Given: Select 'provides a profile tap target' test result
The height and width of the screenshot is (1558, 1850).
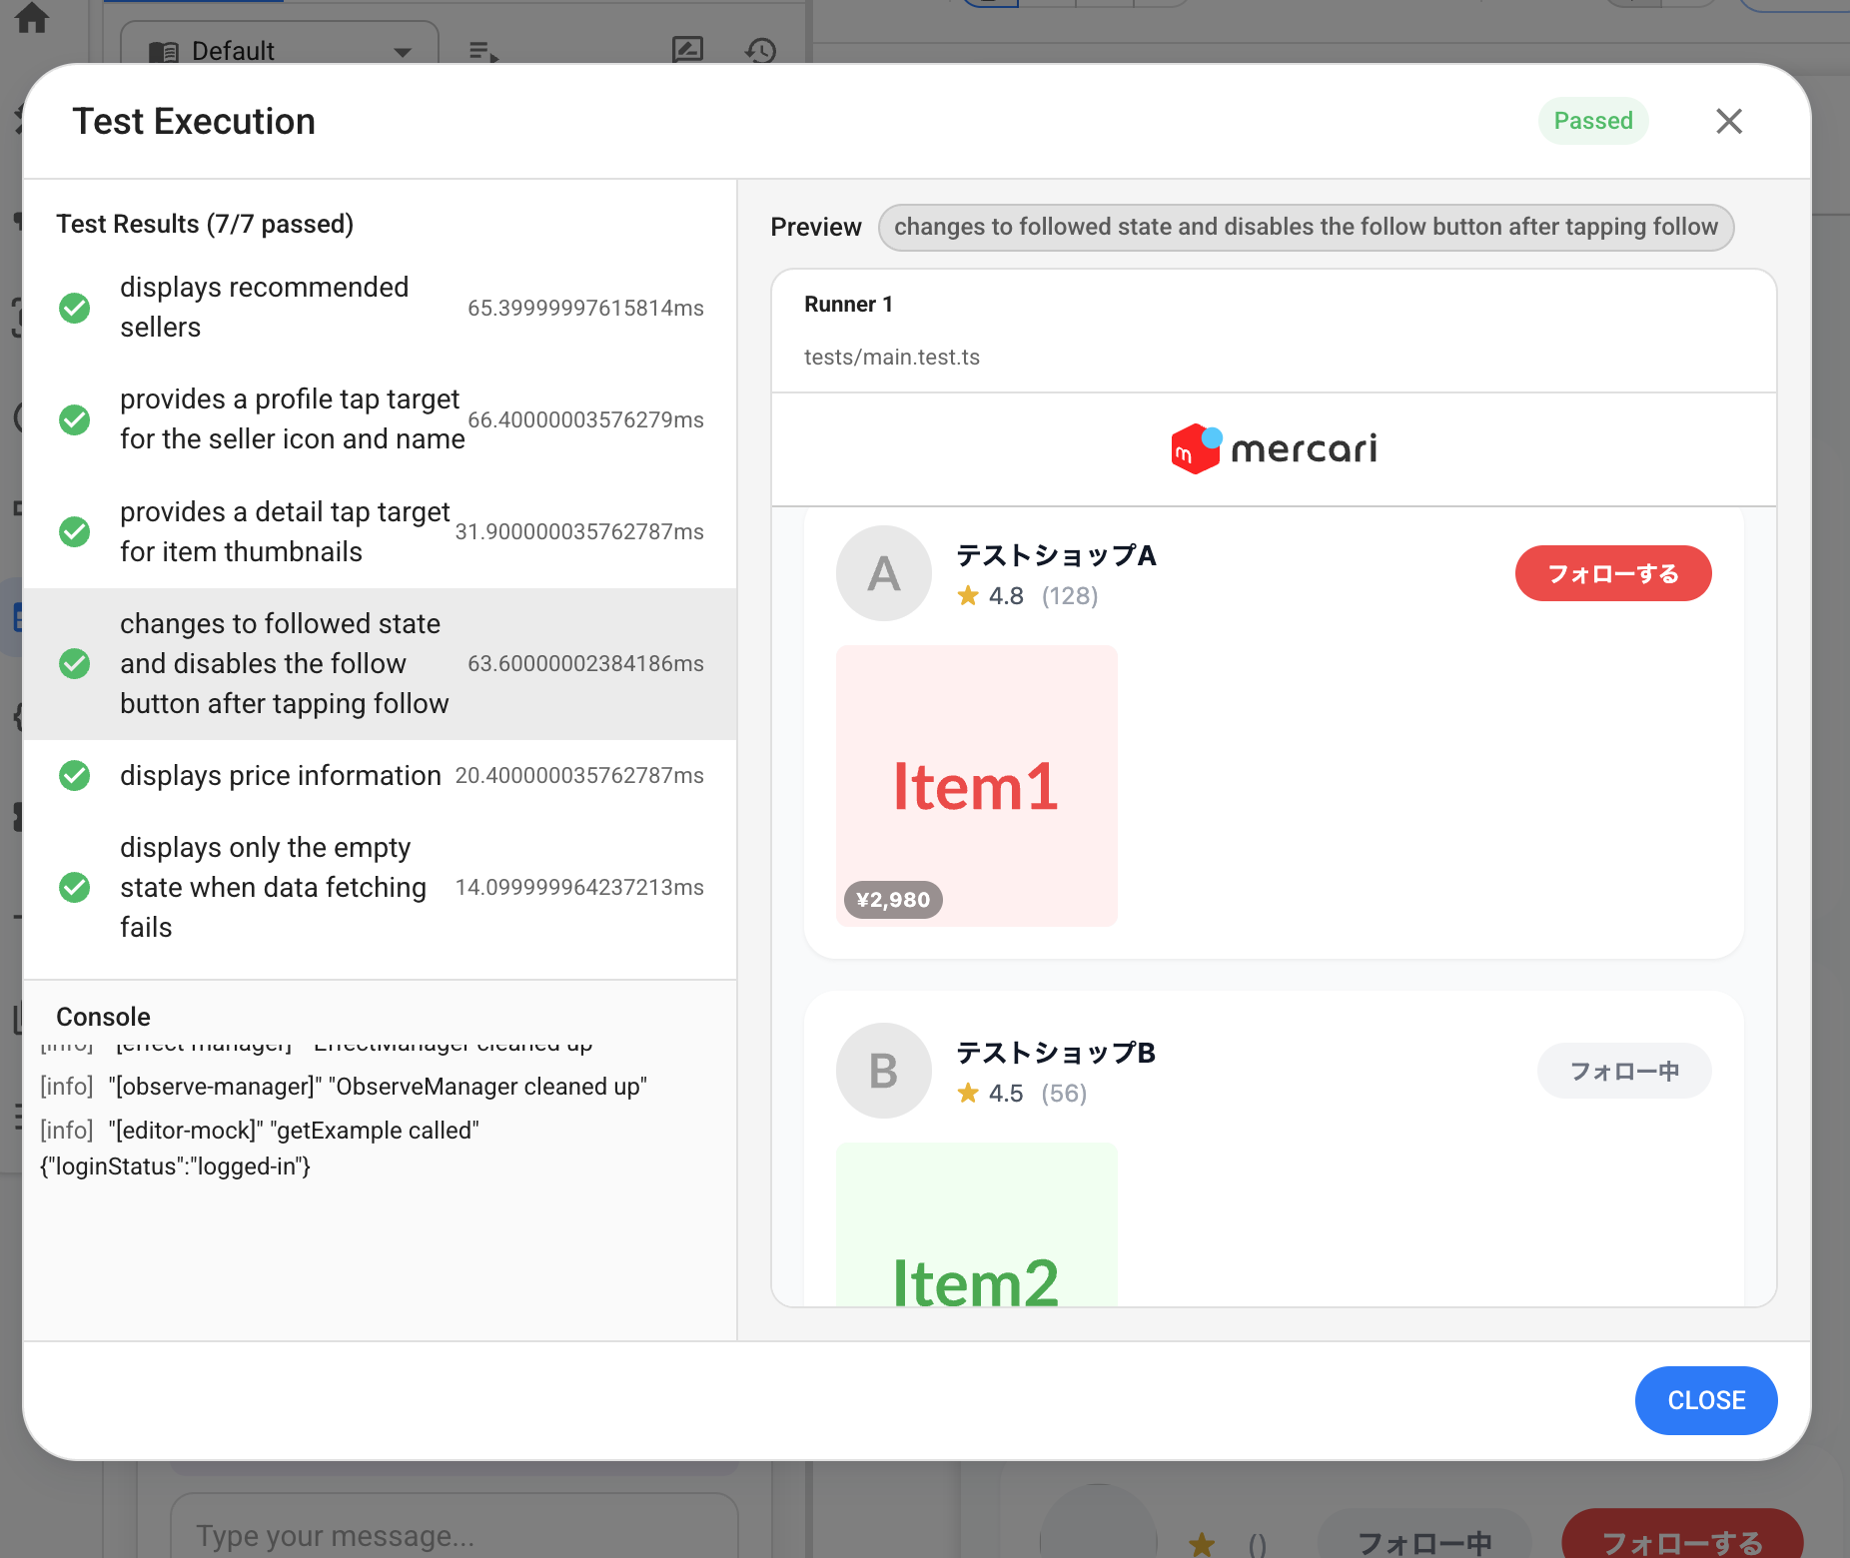Looking at the screenshot, I should coord(380,419).
